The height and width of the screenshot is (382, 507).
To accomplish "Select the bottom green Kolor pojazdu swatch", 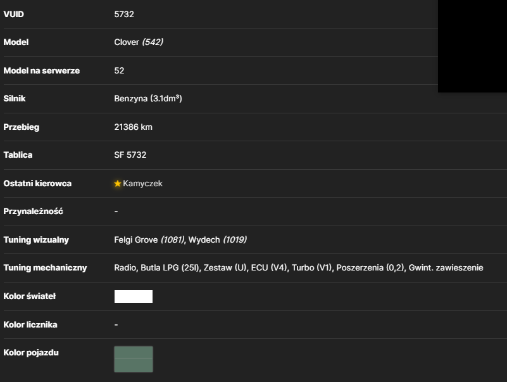I will pyautogui.click(x=133, y=366).
